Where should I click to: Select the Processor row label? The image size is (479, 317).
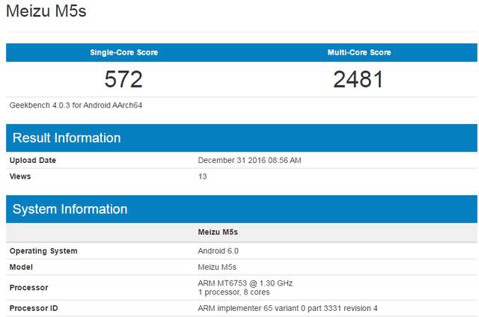tap(28, 287)
